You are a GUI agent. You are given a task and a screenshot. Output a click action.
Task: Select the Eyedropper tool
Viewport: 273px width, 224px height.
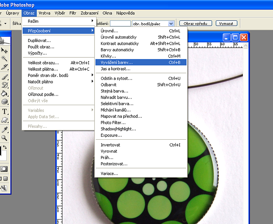coord(4,129)
